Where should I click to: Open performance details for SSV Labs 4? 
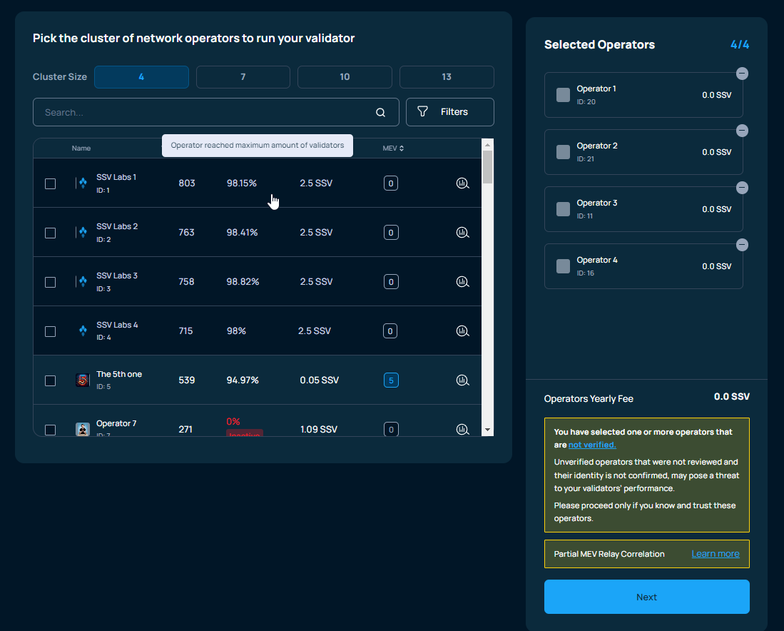pyautogui.click(x=462, y=330)
